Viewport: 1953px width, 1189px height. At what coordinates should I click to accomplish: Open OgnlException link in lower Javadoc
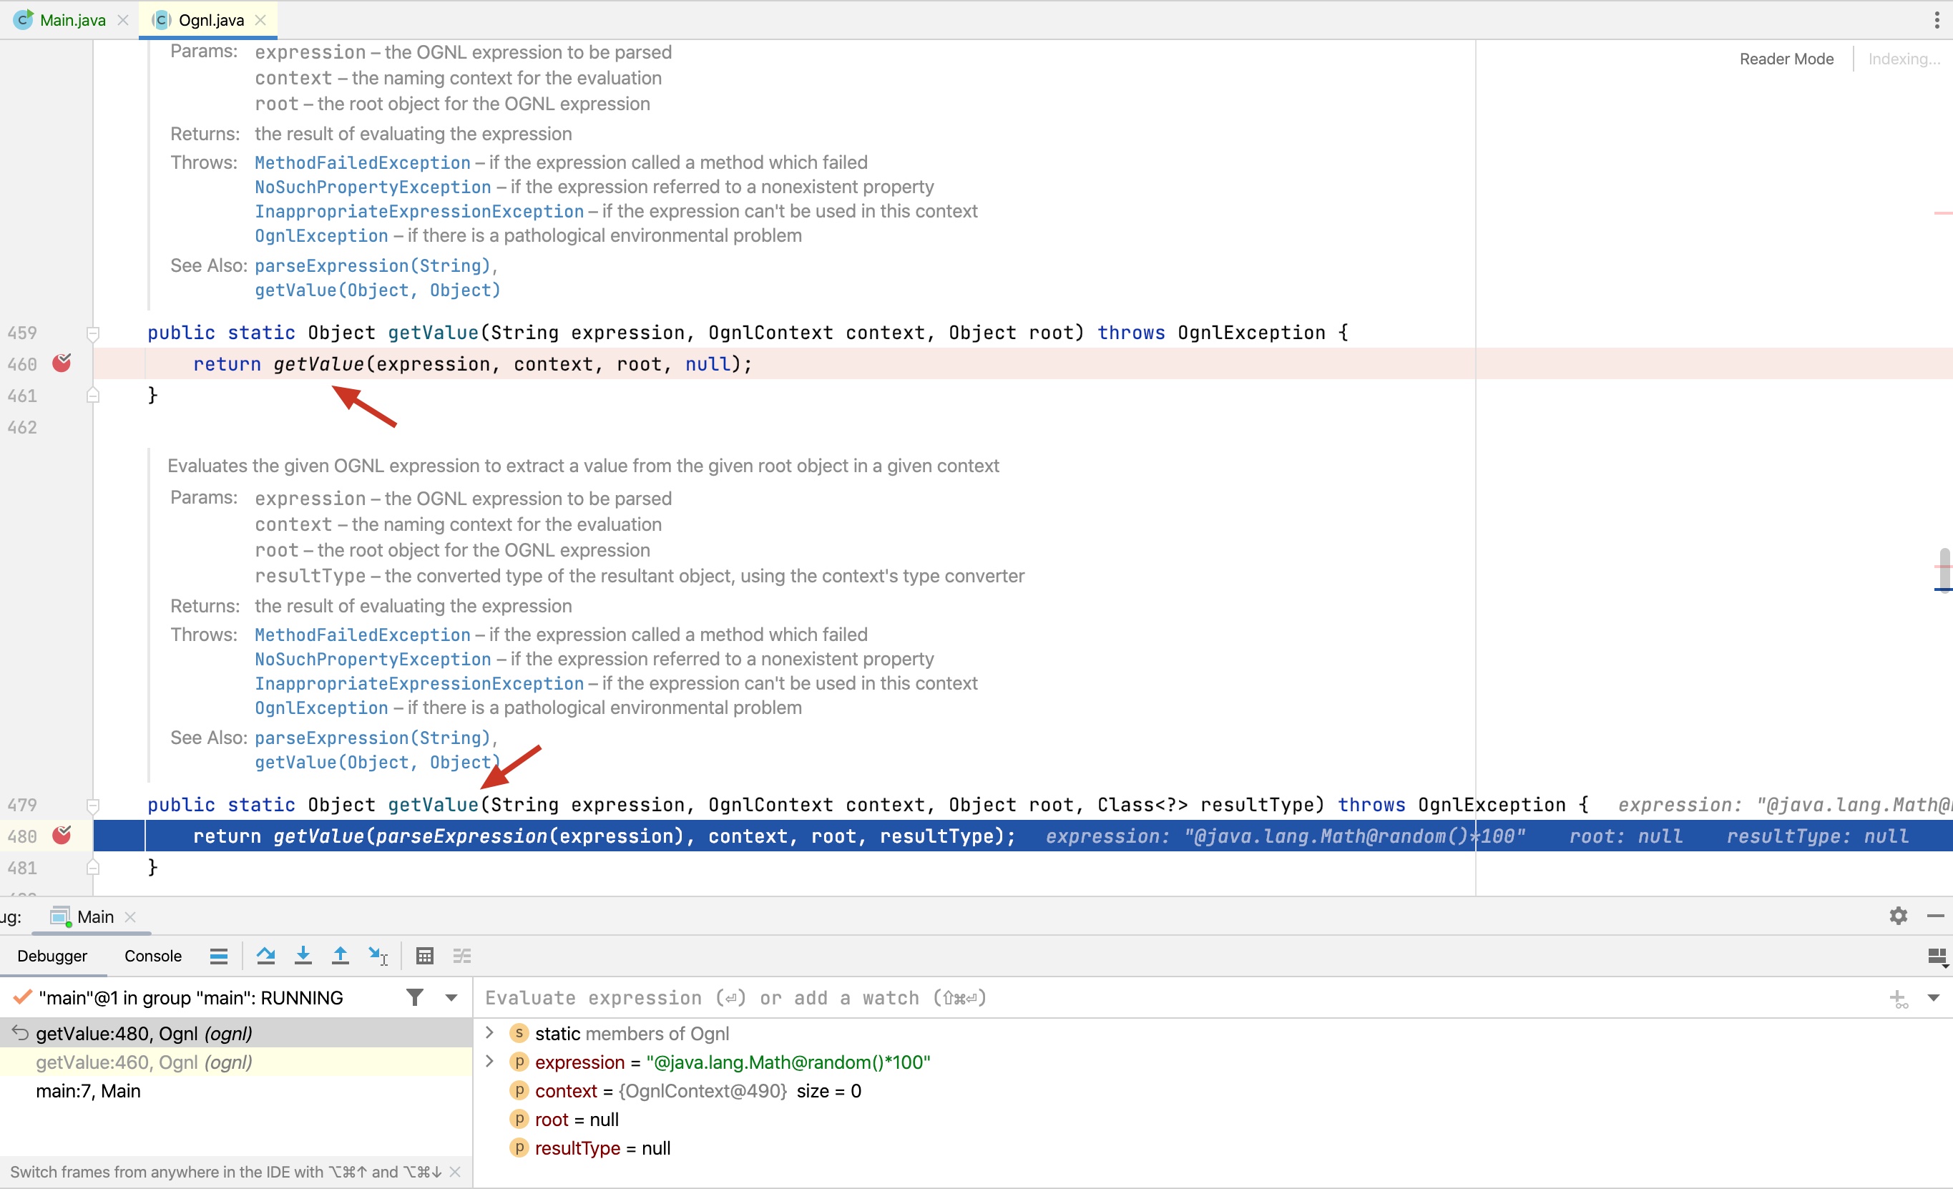321,708
